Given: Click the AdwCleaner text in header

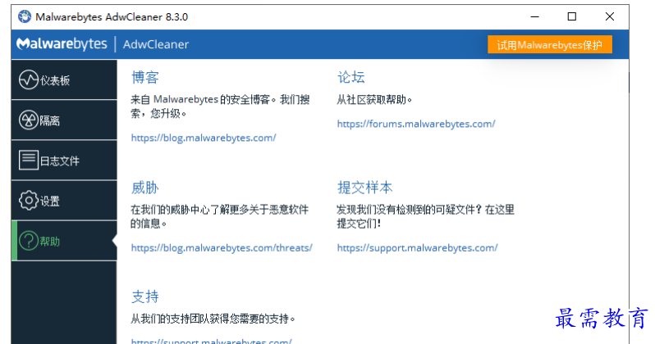Looking at the screenshot, I should [156, 44].
